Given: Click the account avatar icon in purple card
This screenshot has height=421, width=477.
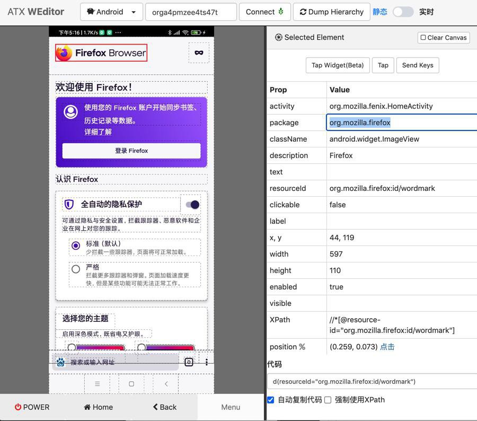Looking at the screenshot, I should pyautogui.click(x=70, y=112).
